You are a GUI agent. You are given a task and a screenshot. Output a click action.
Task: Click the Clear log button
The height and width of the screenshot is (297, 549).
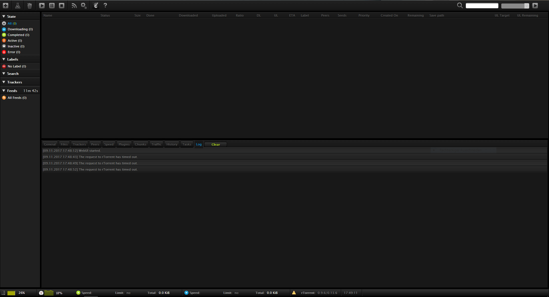click(x=216, y=145)
